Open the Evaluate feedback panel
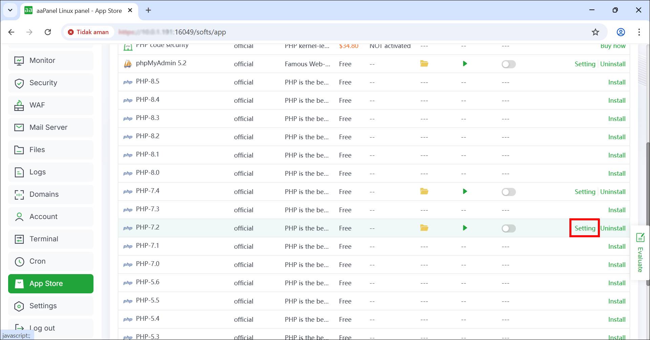Screen dimensions: 650x340 coord(640,252)
